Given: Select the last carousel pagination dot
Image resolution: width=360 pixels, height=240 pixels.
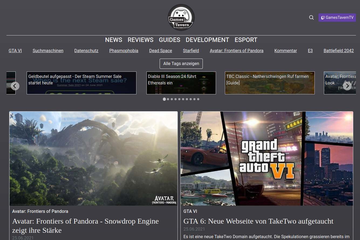Looking at the screenshot, I should click(x=198, y=99).
